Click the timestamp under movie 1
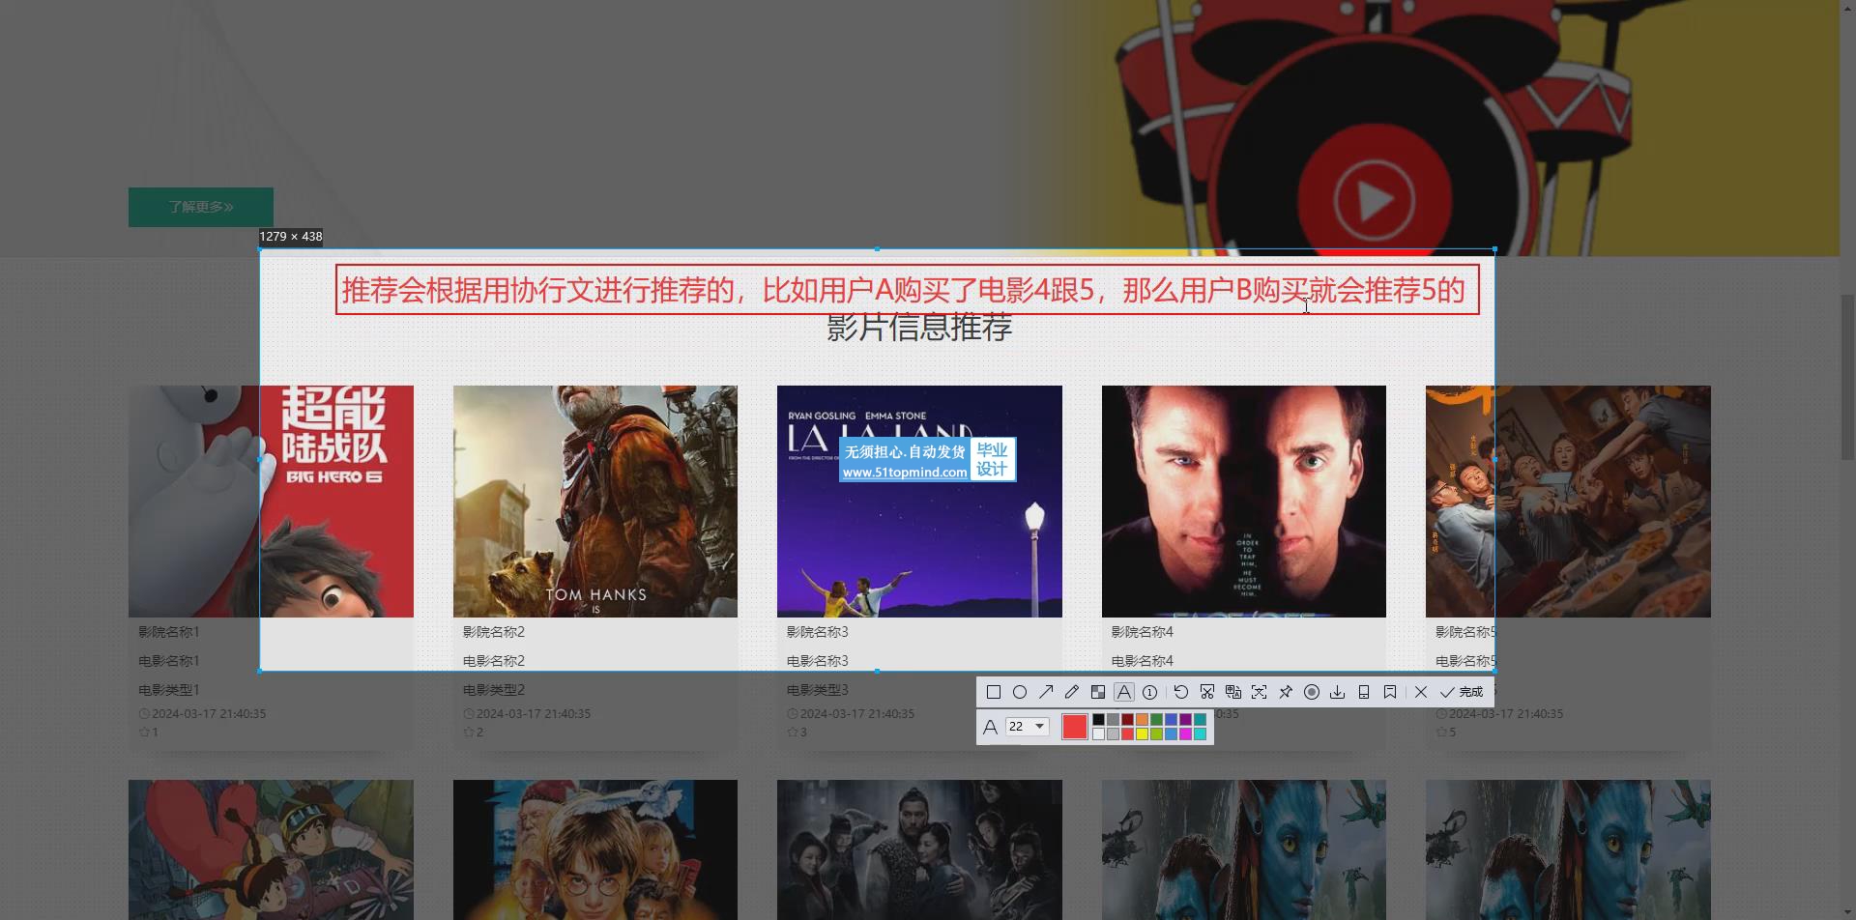The height and width of the screenshot is (920, 1856). (202, 714)
